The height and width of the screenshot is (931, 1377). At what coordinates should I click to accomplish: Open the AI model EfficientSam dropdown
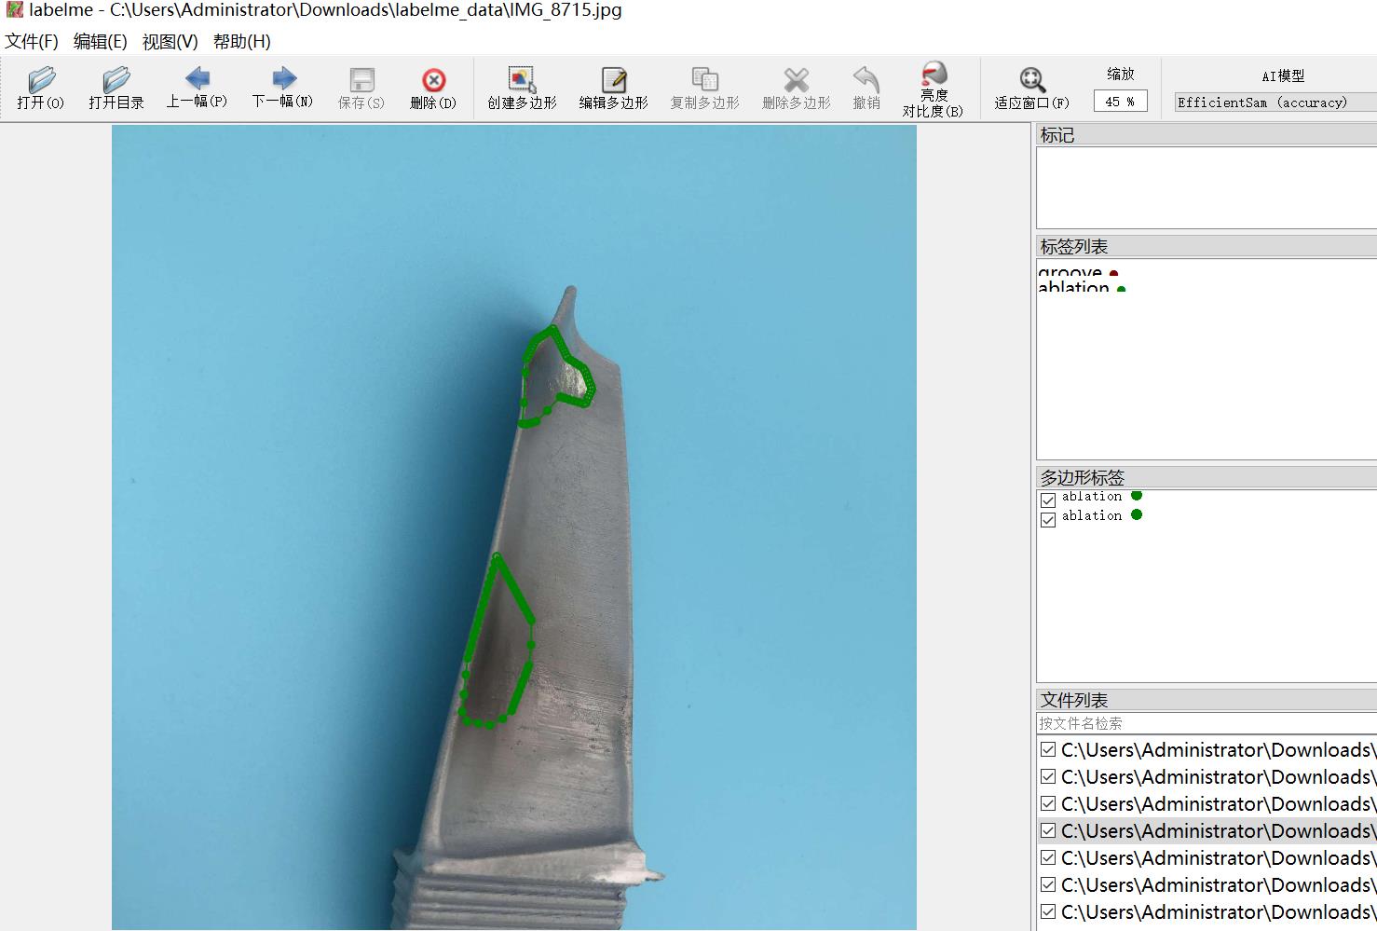click(1275, 103)
